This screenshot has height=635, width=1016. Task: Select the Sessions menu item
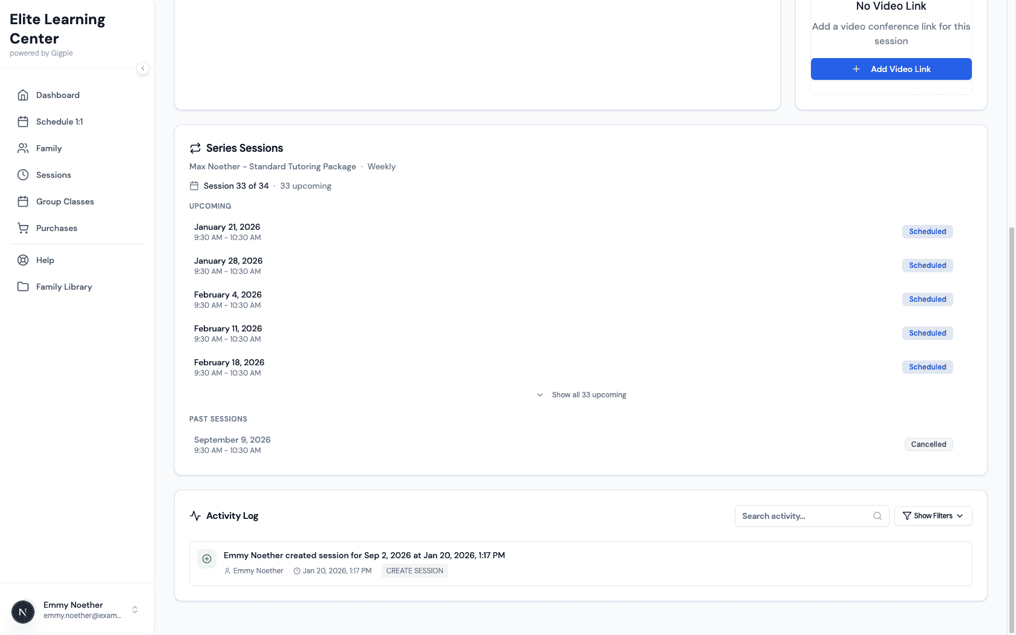click(54, 175)
